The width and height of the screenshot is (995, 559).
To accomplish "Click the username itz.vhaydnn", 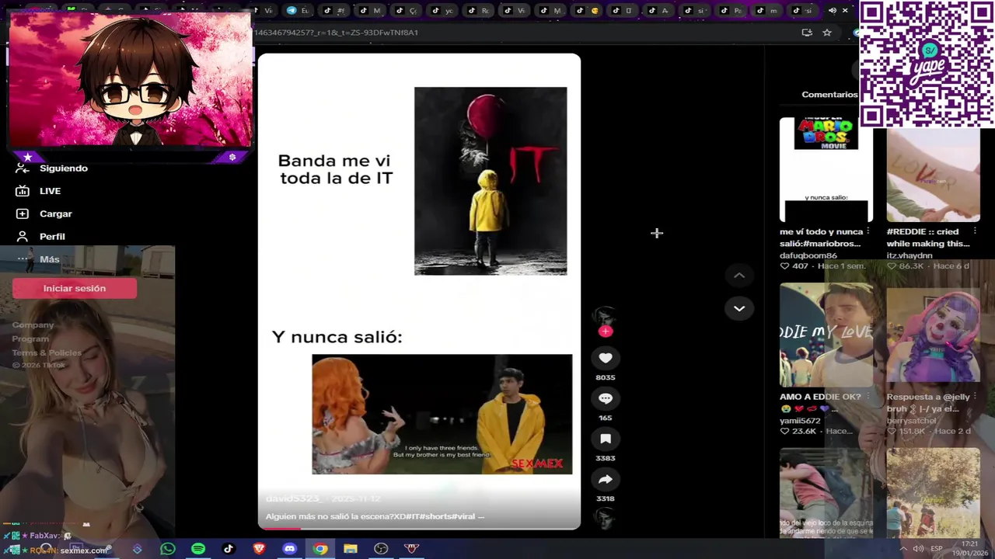I will point(909,255).
